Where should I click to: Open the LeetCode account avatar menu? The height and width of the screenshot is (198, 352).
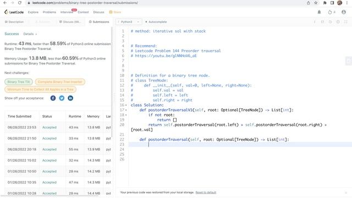click(x=343, y=12)
